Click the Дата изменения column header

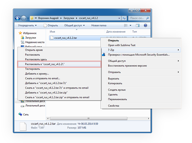[115, 32]
